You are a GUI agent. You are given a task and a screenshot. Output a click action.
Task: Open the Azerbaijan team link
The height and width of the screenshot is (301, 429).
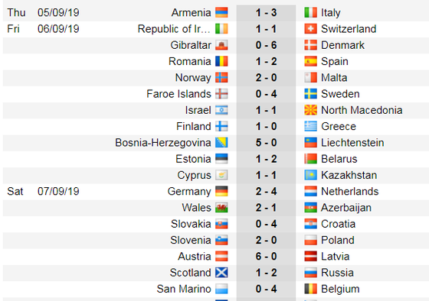[346, 208]
